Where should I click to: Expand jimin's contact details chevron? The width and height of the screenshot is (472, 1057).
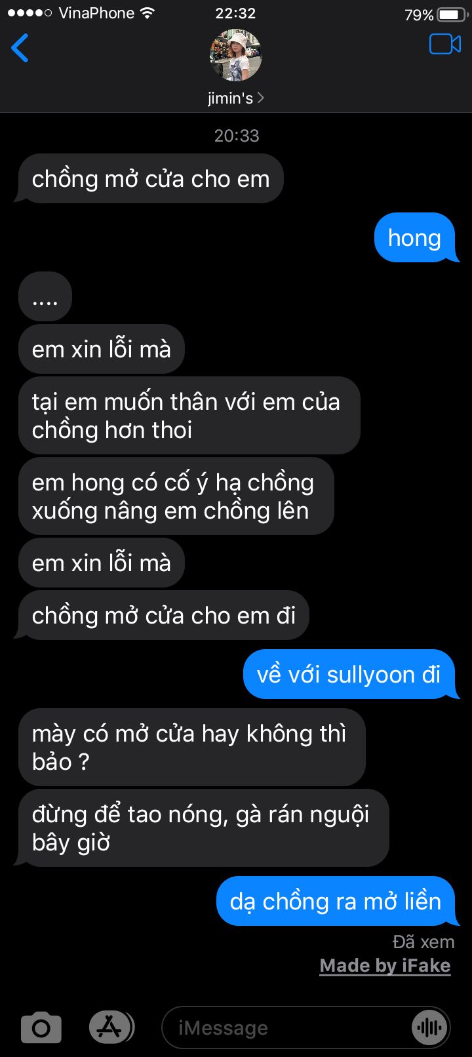tap(261, 98)
